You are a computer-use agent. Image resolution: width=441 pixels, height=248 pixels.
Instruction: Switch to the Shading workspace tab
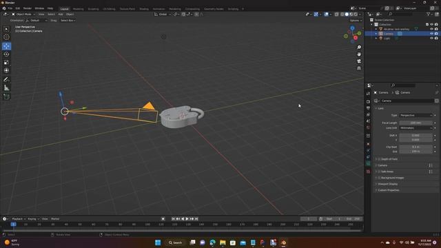[x=144, y=9]
